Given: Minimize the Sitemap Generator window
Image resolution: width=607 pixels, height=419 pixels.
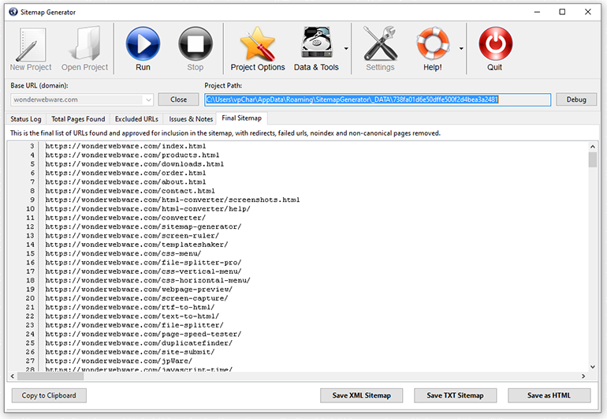Looking at the screenshot, I should 537,12.
